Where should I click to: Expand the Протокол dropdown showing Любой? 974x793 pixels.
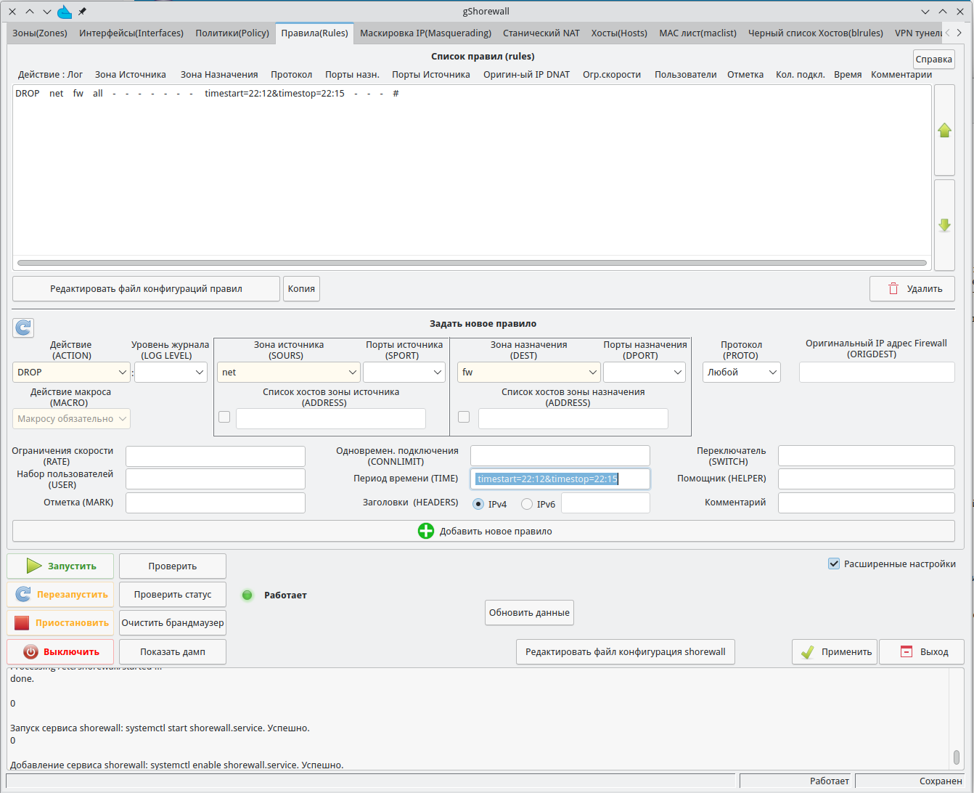[741, 373]
